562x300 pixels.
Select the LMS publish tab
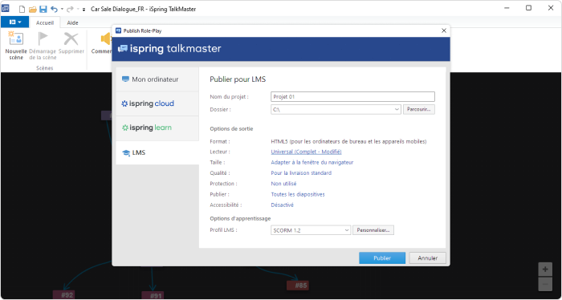157,153
